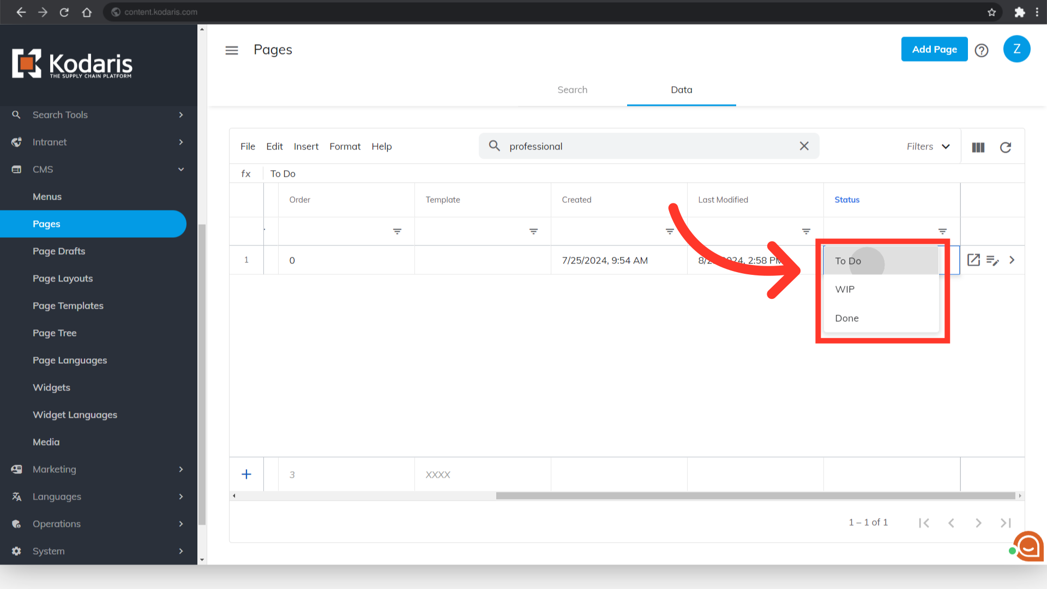The height and width of the screenshot is (589, 1047).
Task: Switch to the Search tab
Action: [x=572, y=90]
